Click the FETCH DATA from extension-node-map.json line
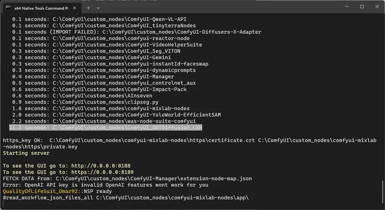The height and width of the screenshot is (210, 385). (x=127, y=178)
